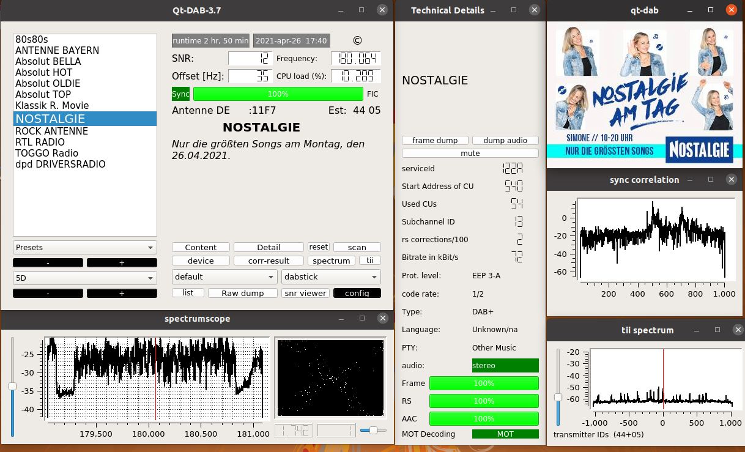The height and width of the screenshot is (452, 745).
Task: Click the Frequency value display
Action: (x=356, y=59)
